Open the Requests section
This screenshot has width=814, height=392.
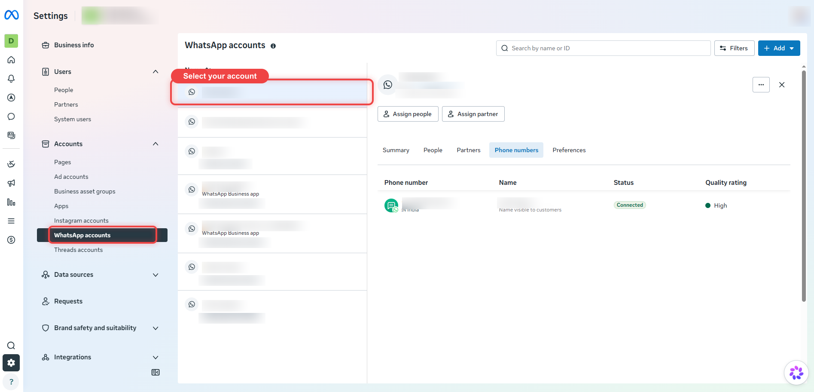pyautogui.click(x=68, y=301)
